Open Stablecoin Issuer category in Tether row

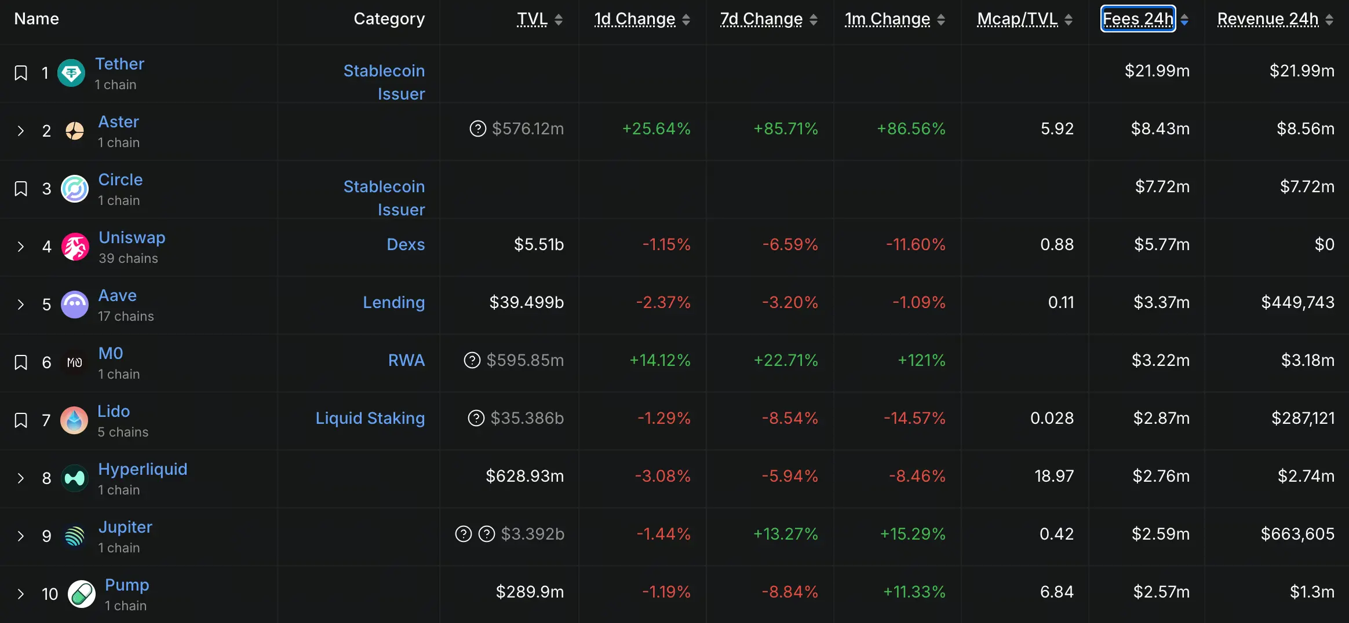(384, 82)
